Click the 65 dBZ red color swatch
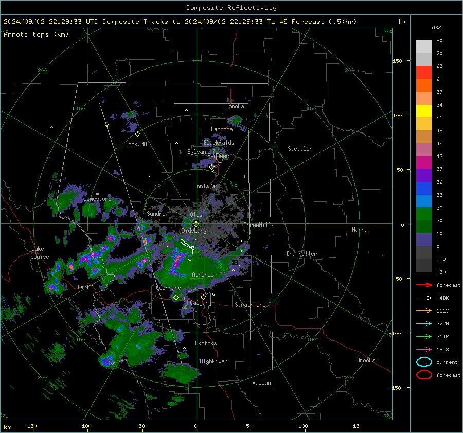The width and height of the screenshot is (463, 433). [424, 72]
